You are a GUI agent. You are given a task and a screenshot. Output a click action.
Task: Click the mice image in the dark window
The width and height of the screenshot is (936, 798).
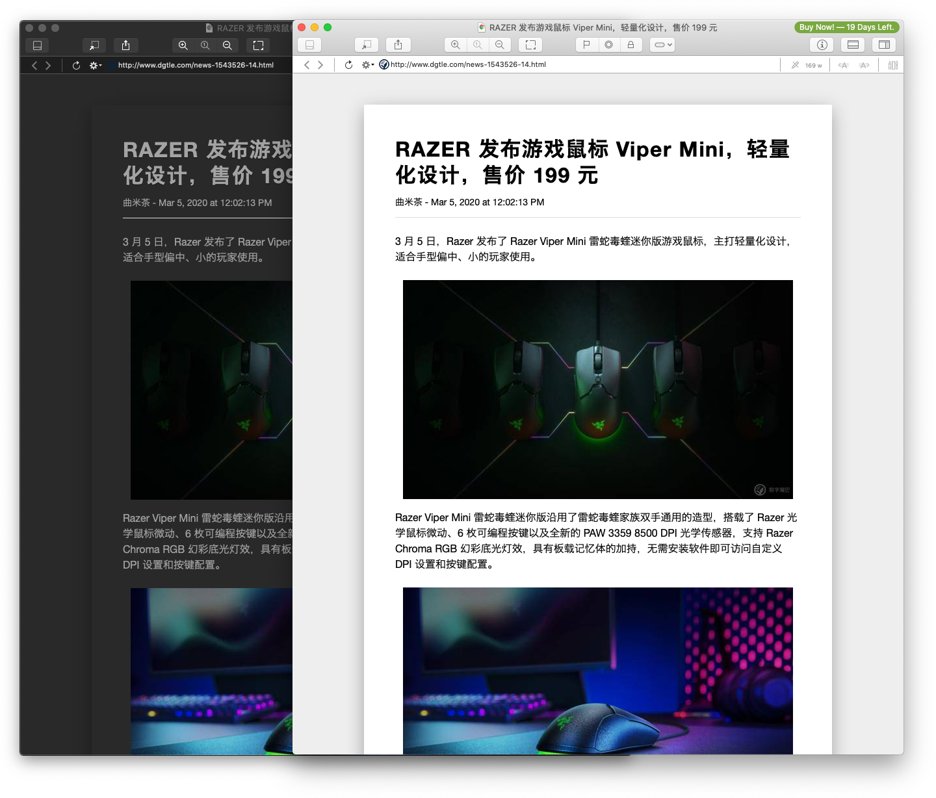click(211, 390)
